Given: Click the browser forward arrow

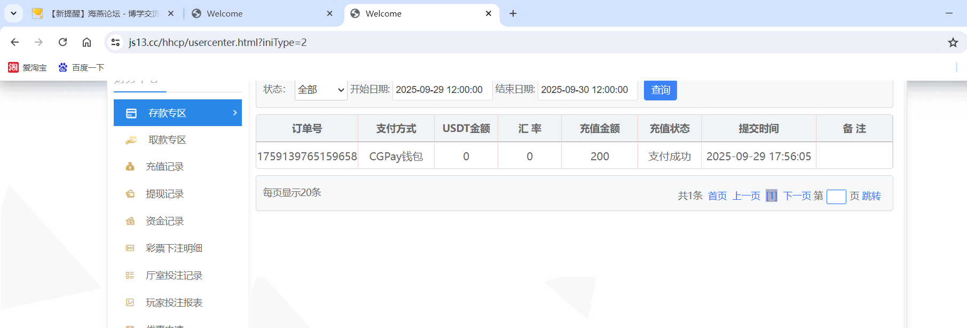Looking at the screenshot, I should (x=38, y=42).
